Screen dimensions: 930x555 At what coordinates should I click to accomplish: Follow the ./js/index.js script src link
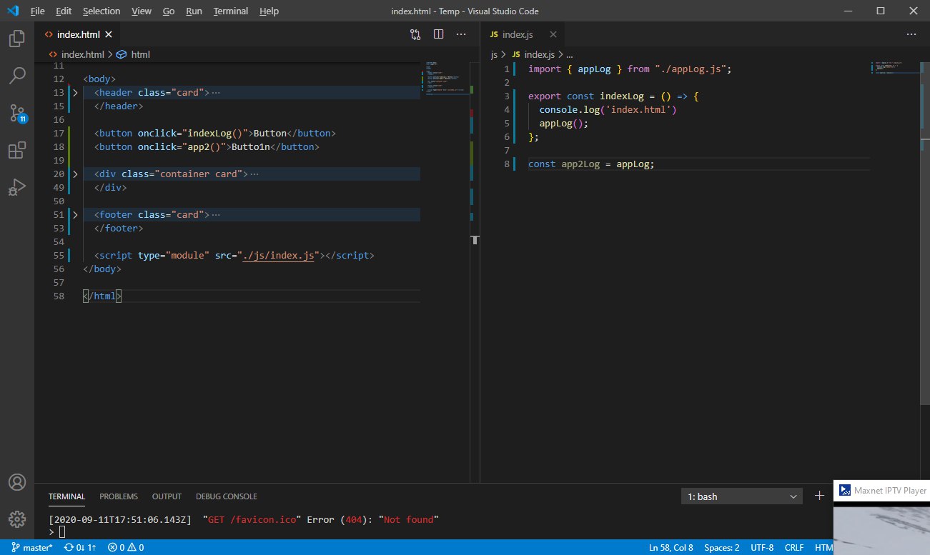click(279, 255)
